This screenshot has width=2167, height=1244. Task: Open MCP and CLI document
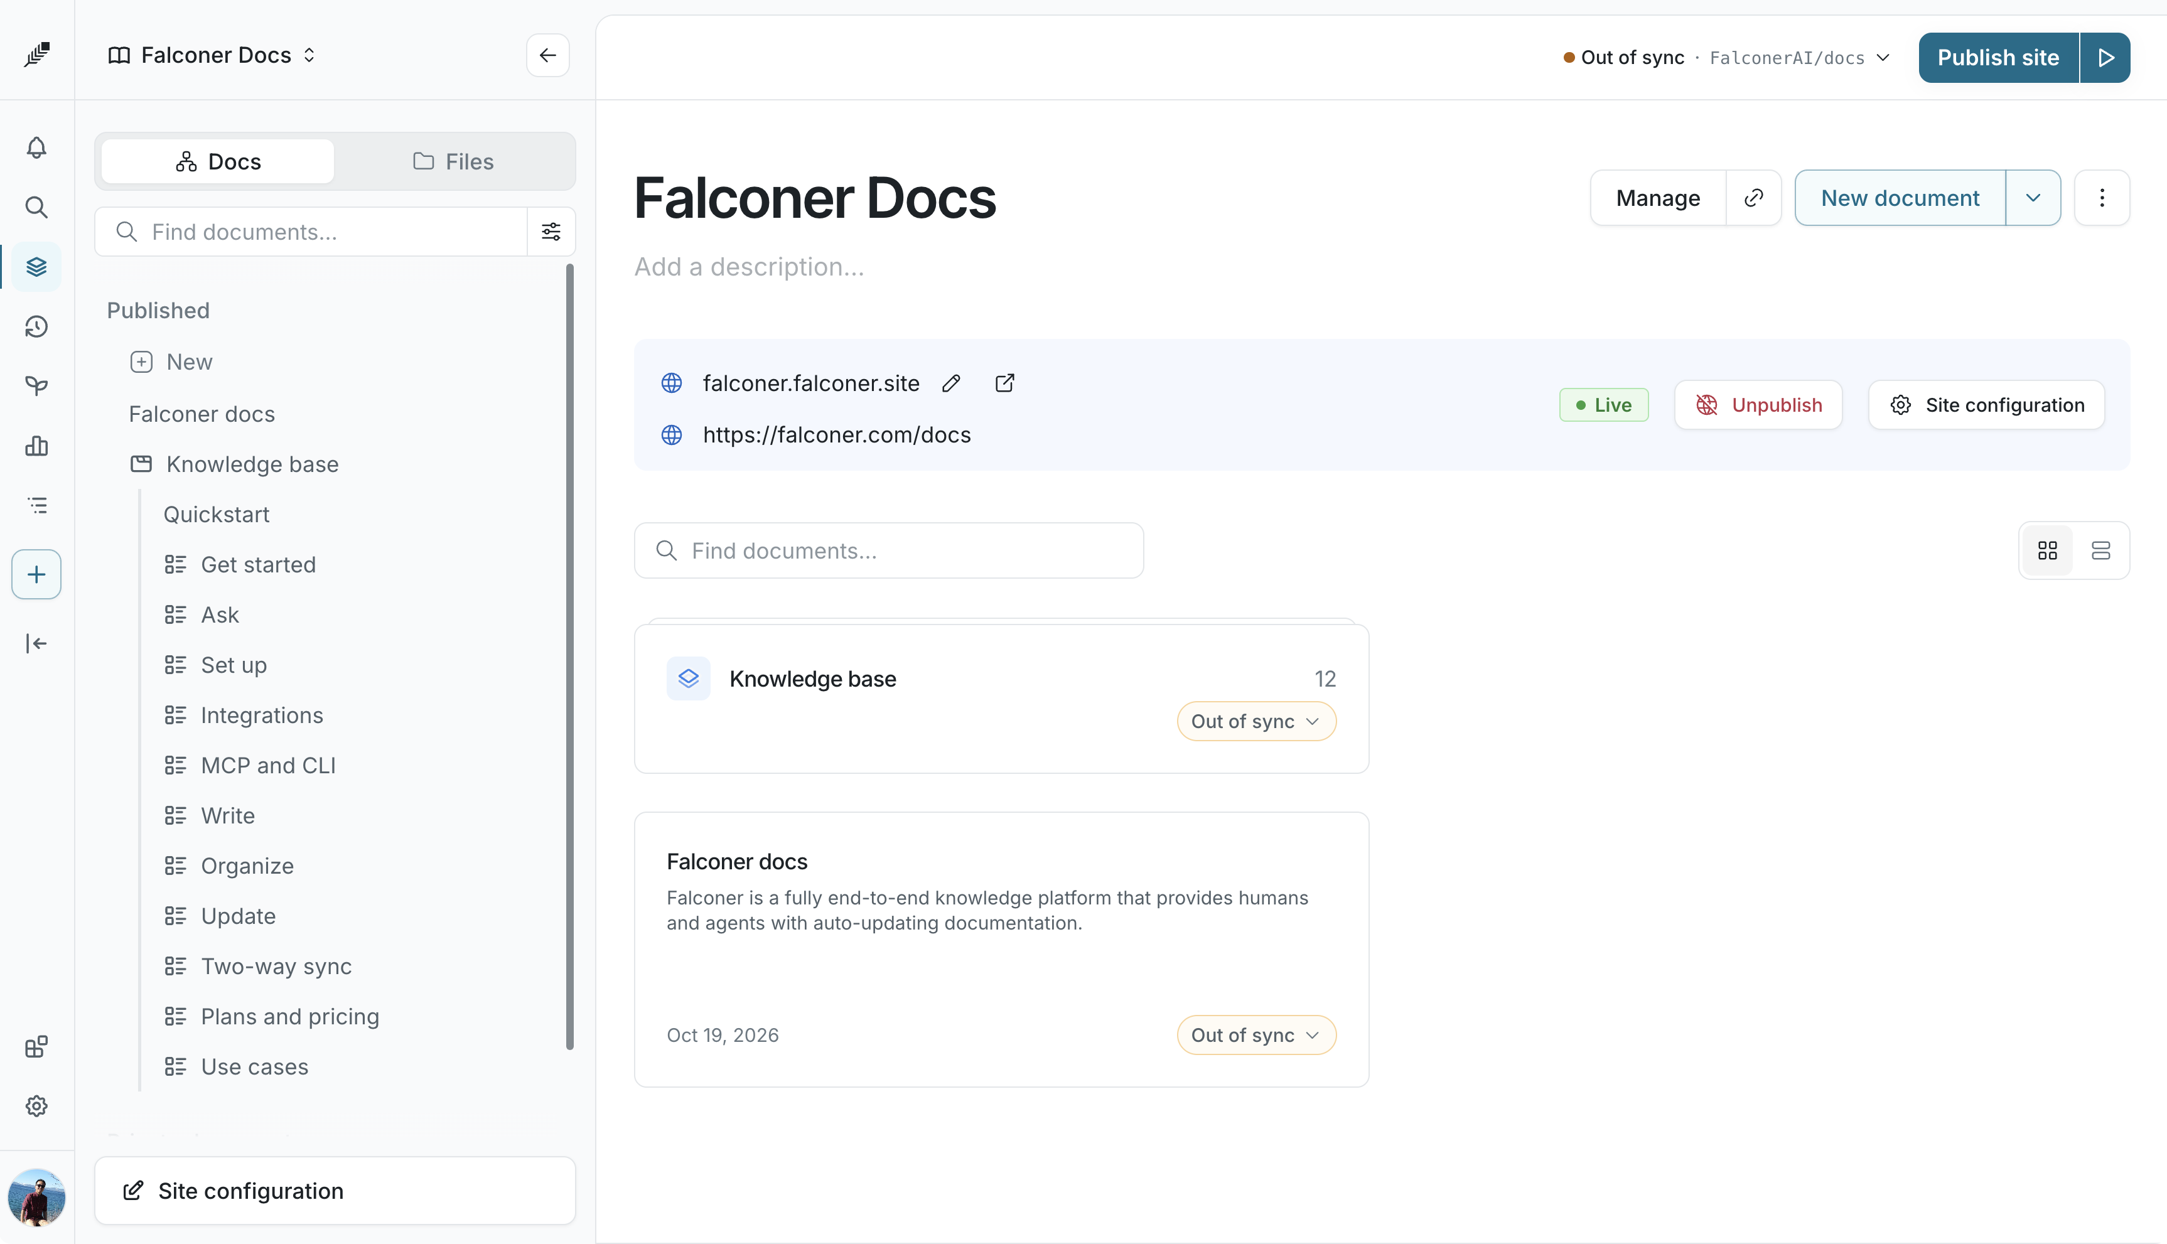click(x=268, y=766)
